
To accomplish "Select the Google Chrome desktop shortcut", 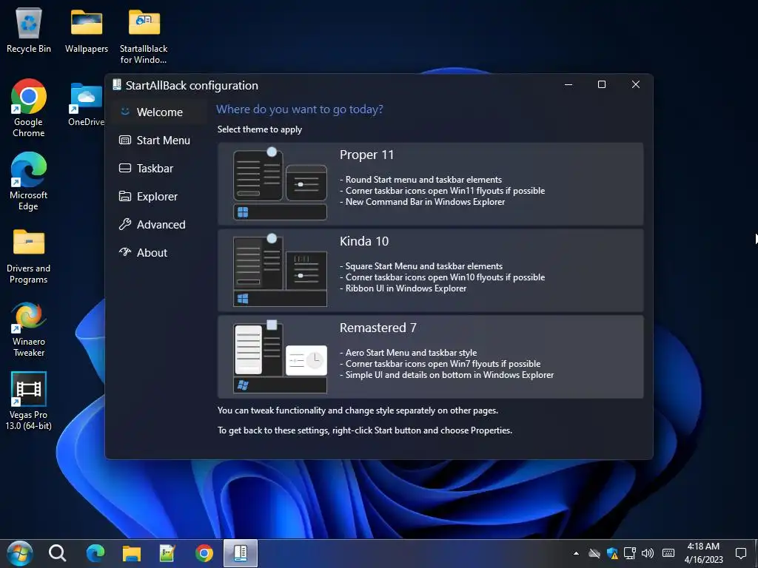I will (x=29, y=107).
